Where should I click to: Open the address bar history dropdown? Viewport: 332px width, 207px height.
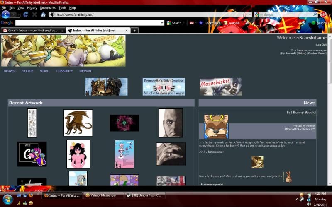[250, 14]
